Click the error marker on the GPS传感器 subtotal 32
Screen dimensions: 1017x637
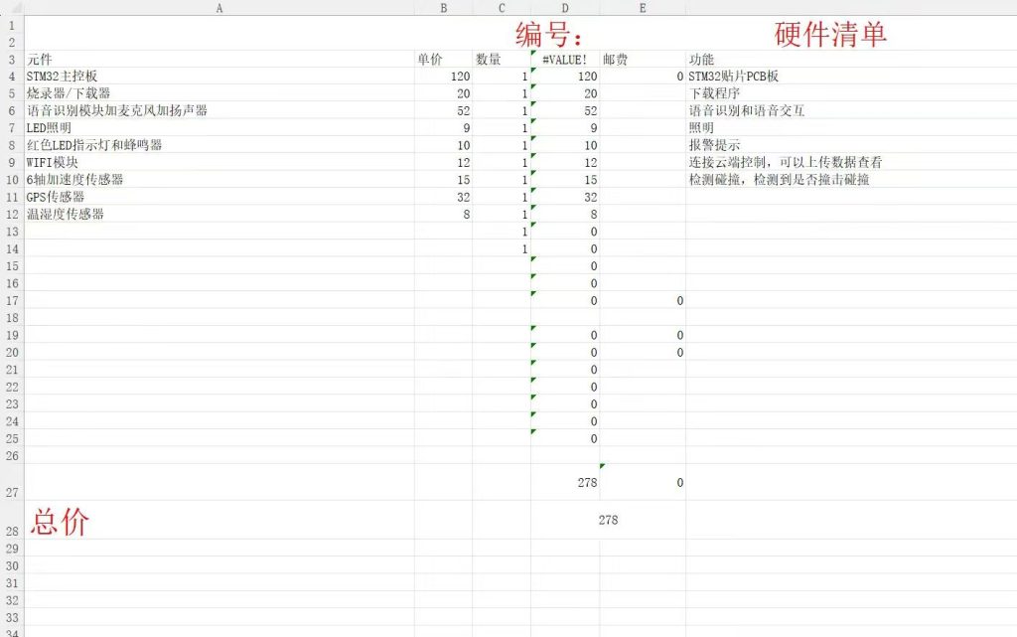click(533, 192)
